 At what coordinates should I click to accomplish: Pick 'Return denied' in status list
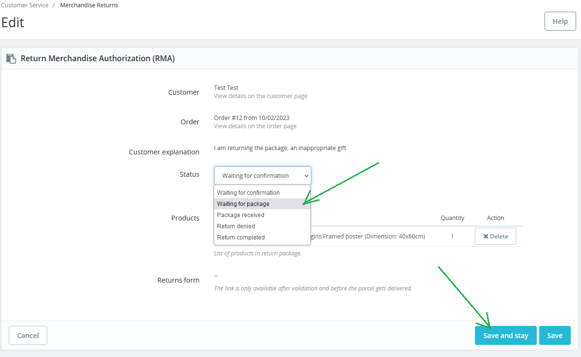(236, 226)
